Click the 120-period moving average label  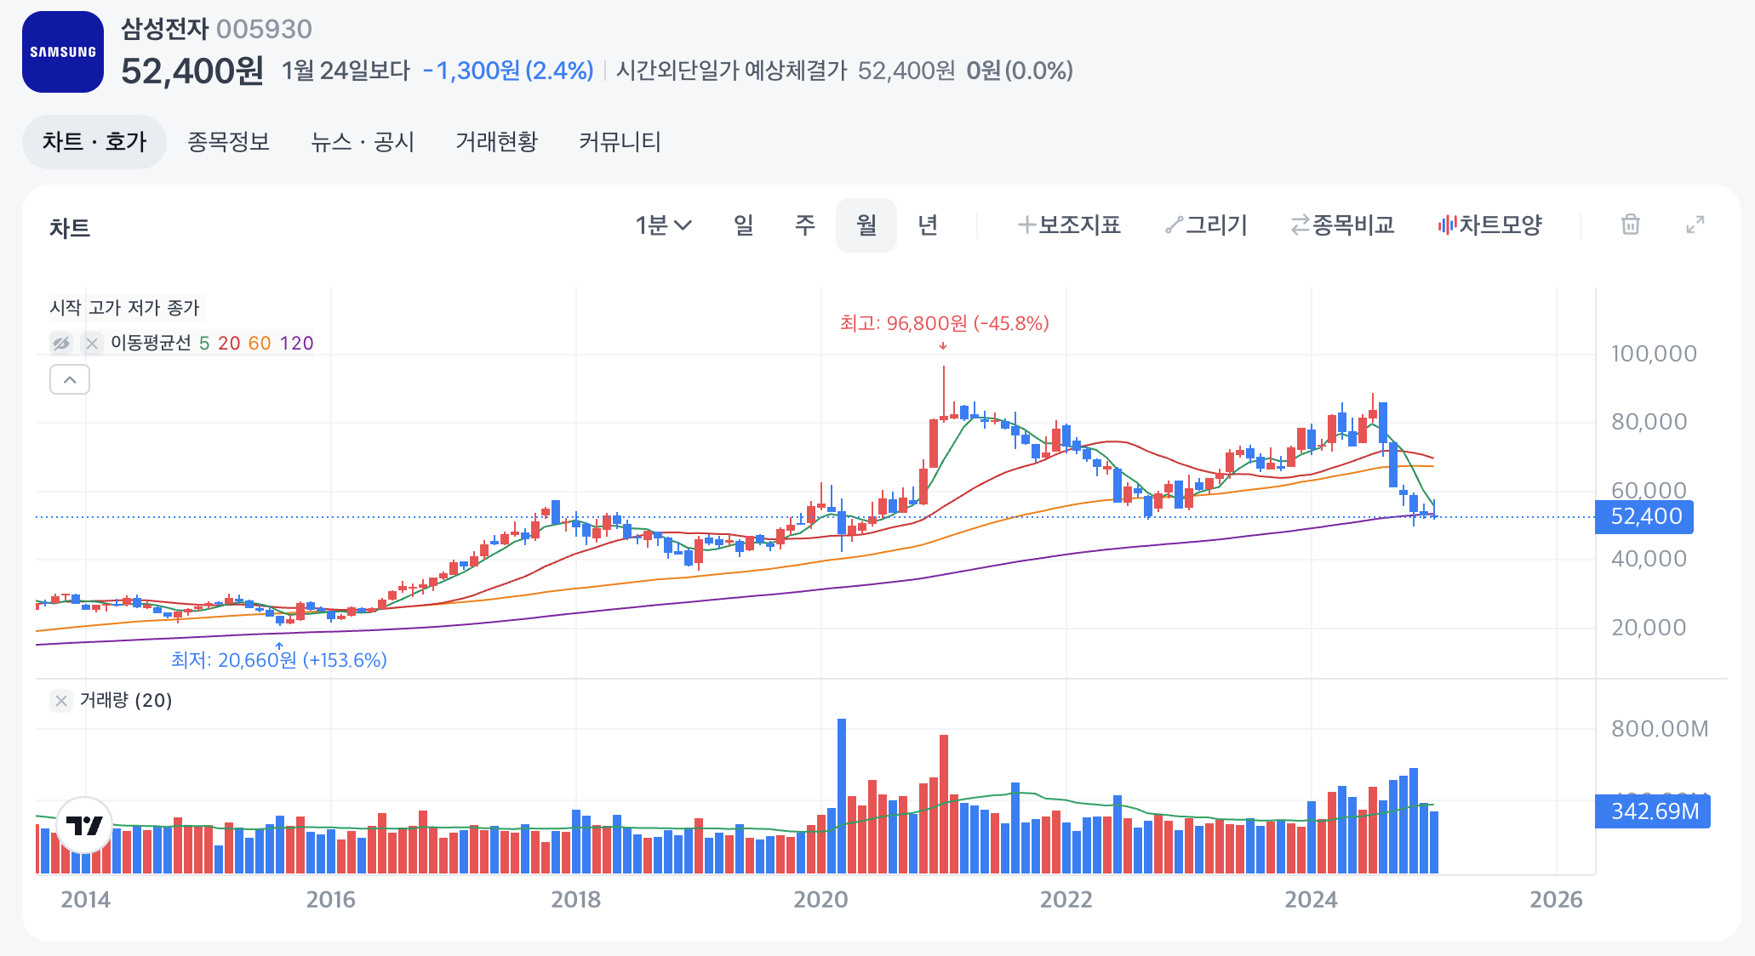point(296,343)
